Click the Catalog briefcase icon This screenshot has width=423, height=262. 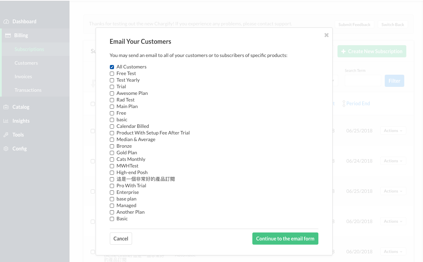click(x=6, y=107)
